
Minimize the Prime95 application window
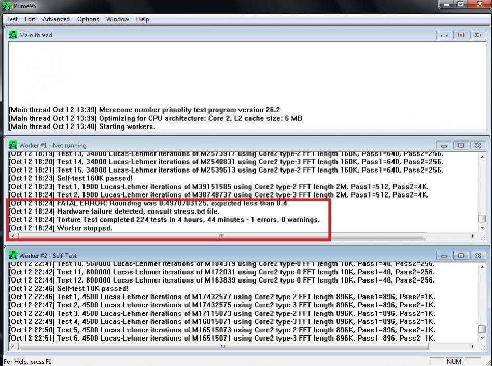tap(446, 4)
